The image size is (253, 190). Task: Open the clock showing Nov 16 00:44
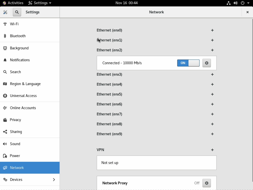point(126,3)
